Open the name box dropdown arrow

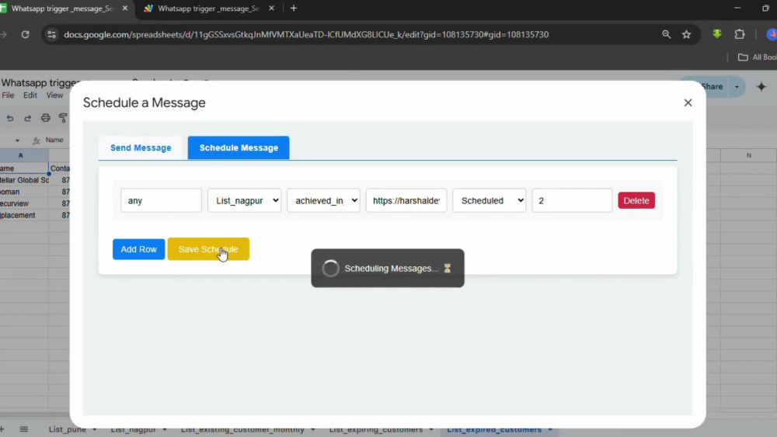coord(17,140)
